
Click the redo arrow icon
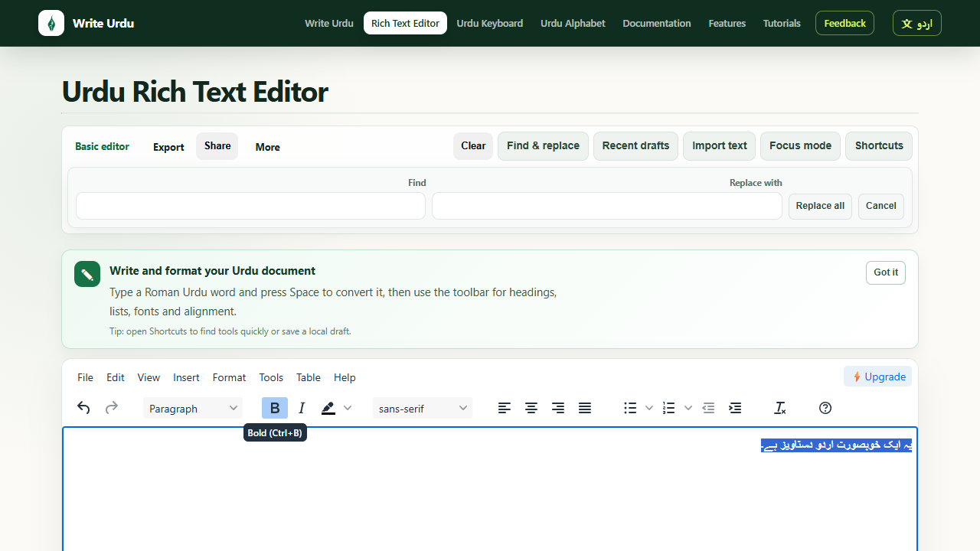coord(112,408)
